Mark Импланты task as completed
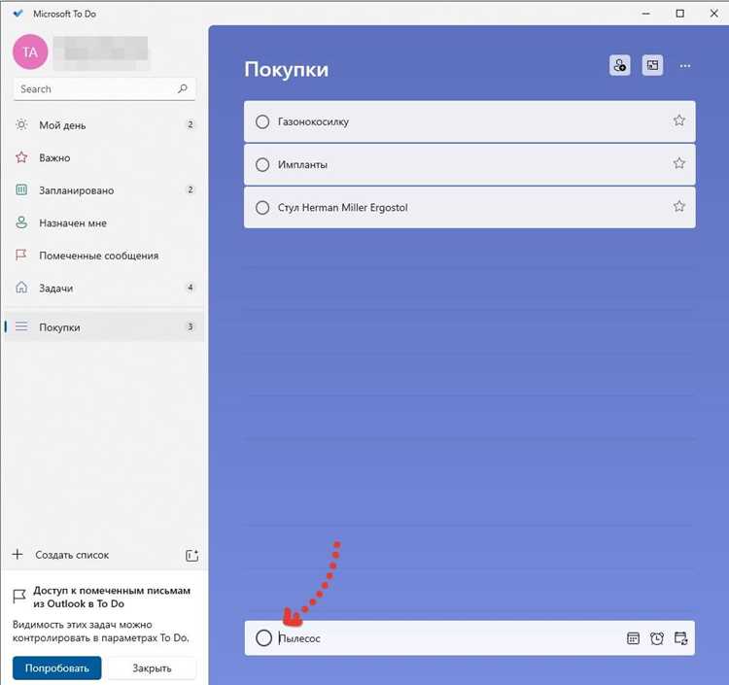This screenshot has height=685, width=729. coord(262,164)
